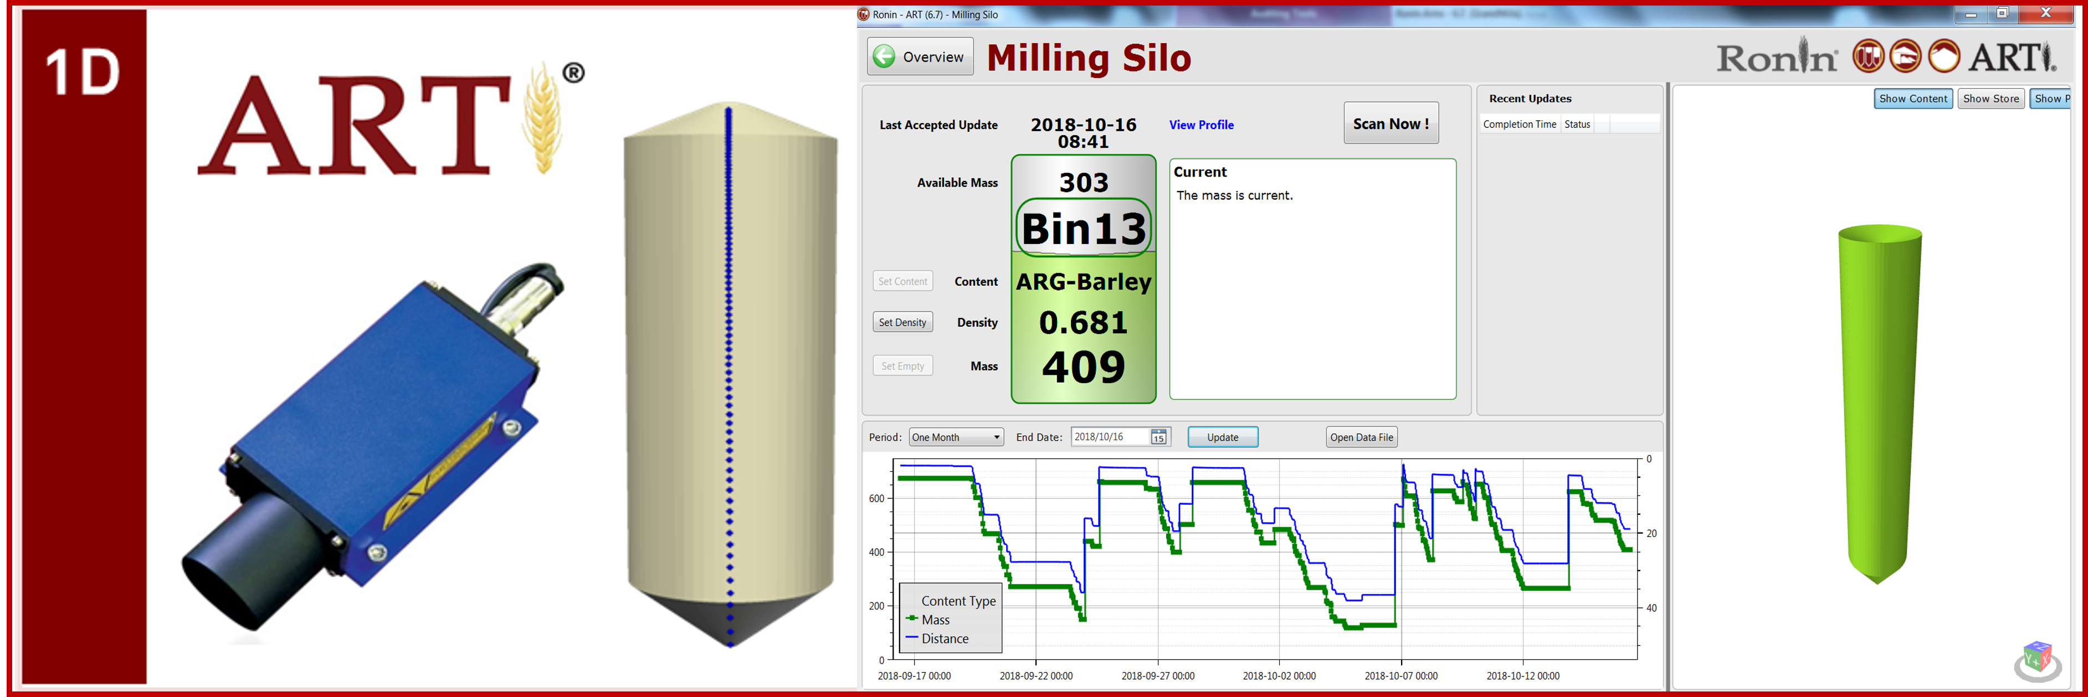Screen dimensions: 2088x697
Task: Click the Current status message box
Action: pyautogui.click(x=1312, y=279)
